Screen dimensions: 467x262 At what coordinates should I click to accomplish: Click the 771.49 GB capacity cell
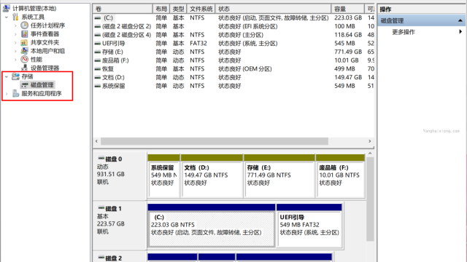point(348,52)
